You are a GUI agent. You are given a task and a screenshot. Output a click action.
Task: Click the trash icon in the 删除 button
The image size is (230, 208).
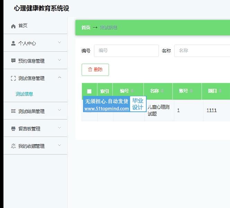pos(90,69)
